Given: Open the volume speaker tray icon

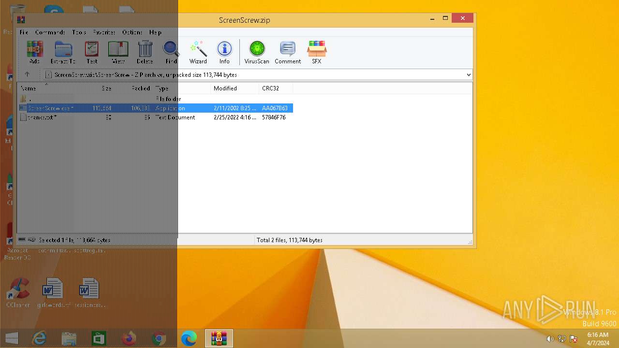Looking at the screenshot, I should (550, 339).
